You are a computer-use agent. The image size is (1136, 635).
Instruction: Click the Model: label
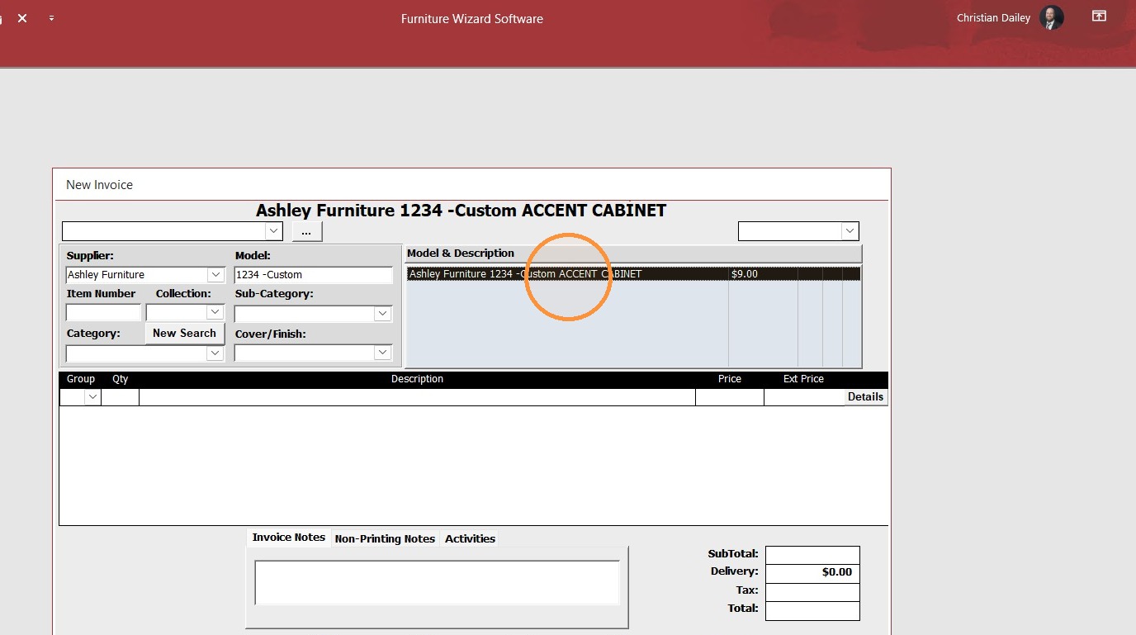[x=253, y=256]
